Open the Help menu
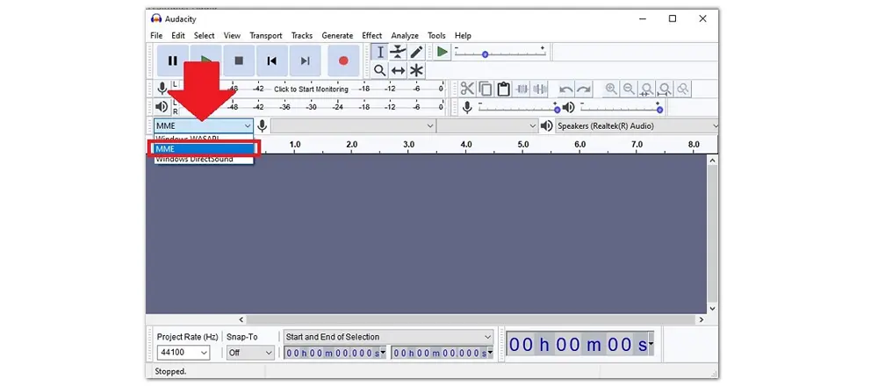Viewport: 878px width, 386px height. [x=463, y=35]
